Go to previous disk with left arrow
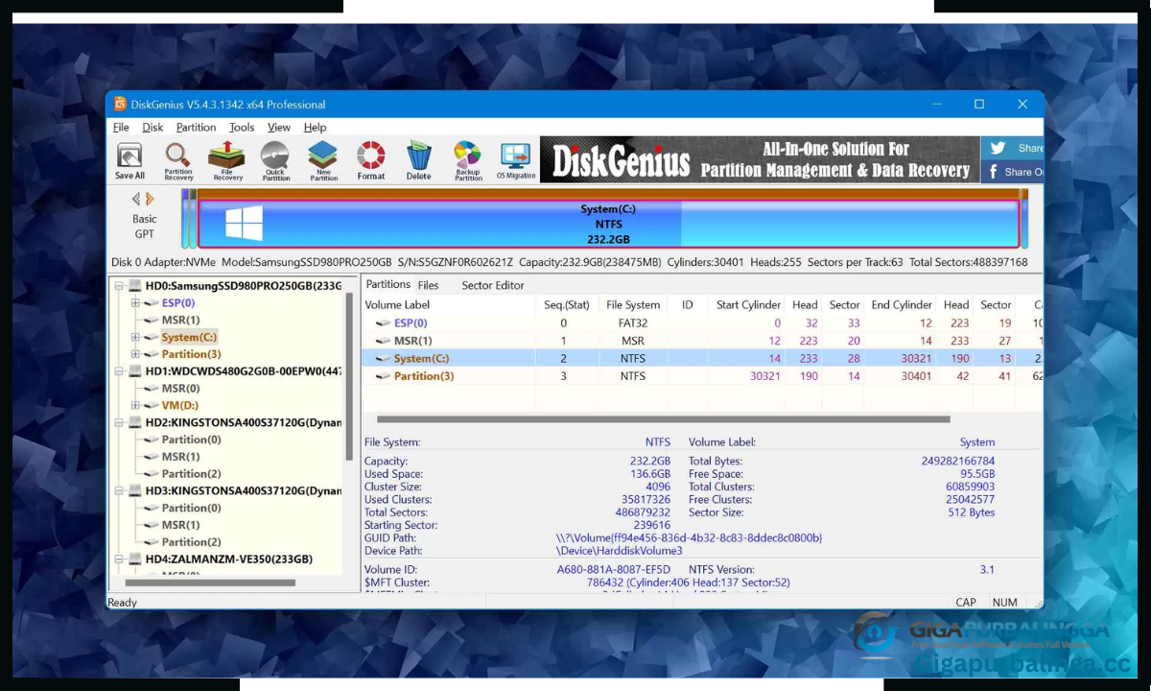The width and height of the screenshot is (1151, 691). click(136, 199)
